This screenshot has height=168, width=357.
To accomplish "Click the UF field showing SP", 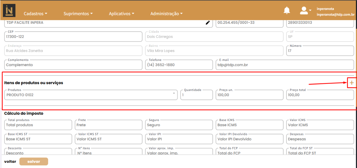I will point(320,37).
